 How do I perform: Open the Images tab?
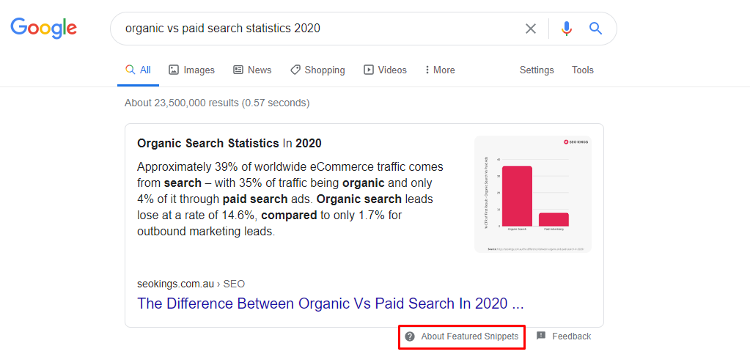(191, 70)
